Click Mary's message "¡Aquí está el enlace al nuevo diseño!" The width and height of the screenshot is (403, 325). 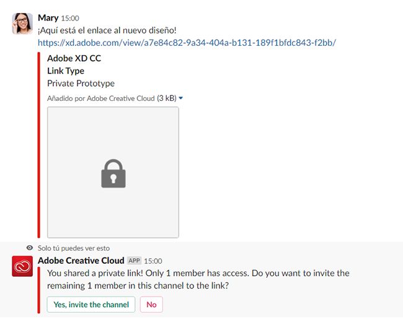[107, 30]
